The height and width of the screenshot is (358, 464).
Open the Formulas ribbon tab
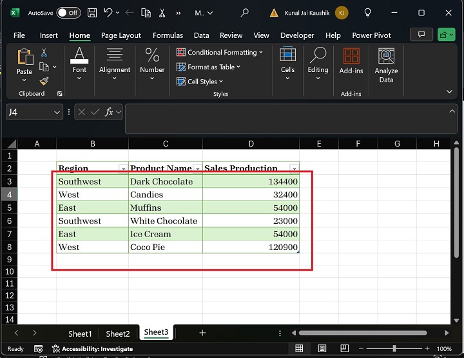[x=168, y=35]
